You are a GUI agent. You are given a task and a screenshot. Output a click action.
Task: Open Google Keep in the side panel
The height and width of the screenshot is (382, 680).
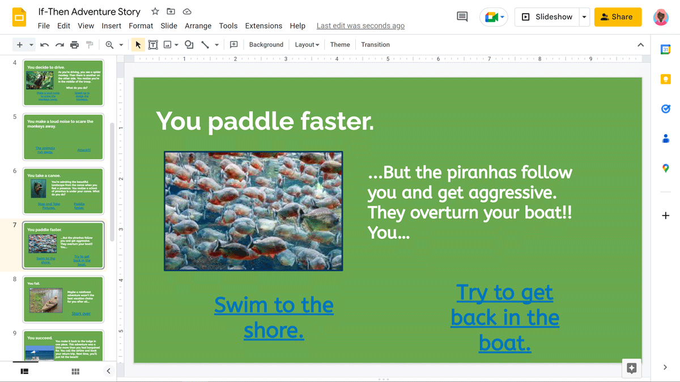[665, 79]
